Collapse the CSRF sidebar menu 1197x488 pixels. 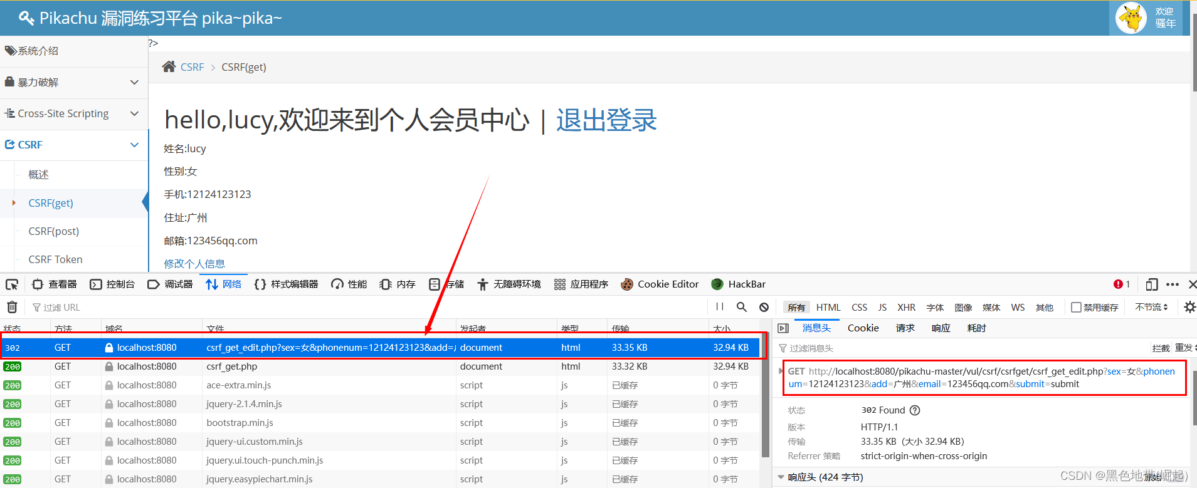(x=74, y=145)
